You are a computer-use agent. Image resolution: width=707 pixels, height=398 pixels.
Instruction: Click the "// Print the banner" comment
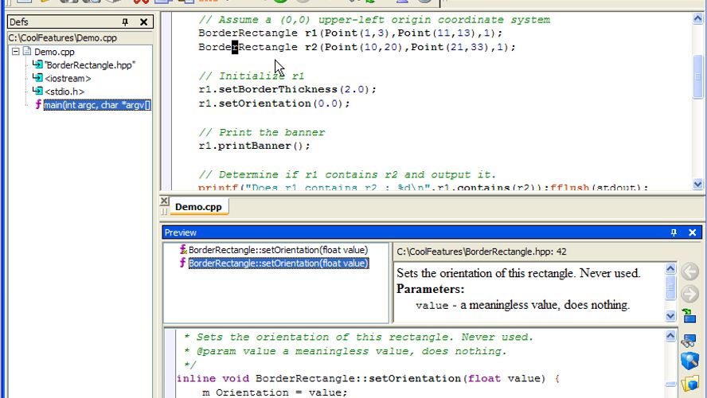tap(261, 132)
